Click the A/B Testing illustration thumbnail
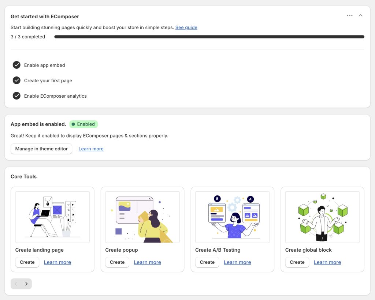 (x=233, y=217)
